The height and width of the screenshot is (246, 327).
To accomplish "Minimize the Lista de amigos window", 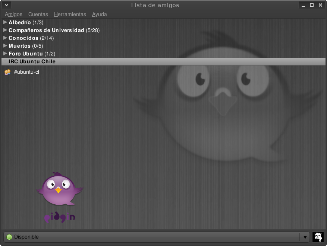I will pyautogui.click(x=303, y=5).
